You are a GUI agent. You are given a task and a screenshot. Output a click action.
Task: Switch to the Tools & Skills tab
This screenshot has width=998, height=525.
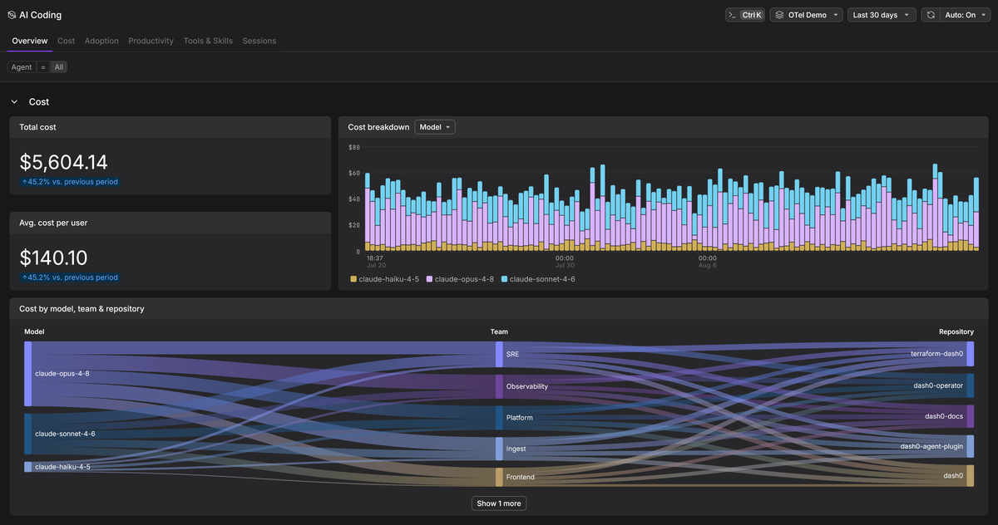[x=208, y=41]
